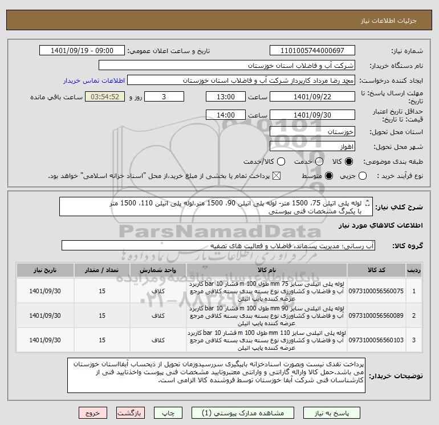Viewport: 439px width, 425px height.
Task: Click the کد کالا column header
Action: (376, 270)
